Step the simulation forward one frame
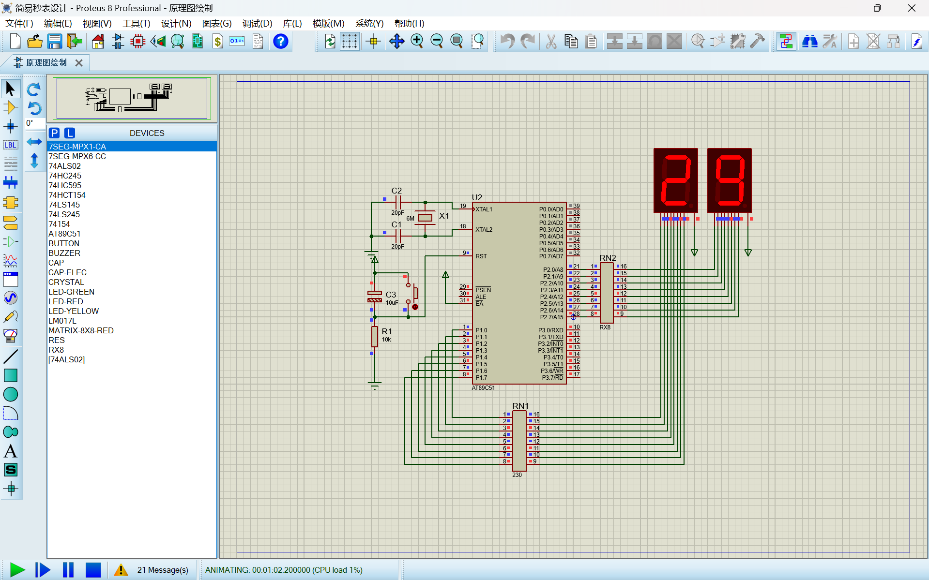 point(43,570)
